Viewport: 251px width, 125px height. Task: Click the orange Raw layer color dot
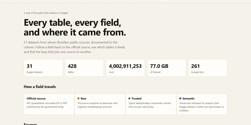pos(78,98)
